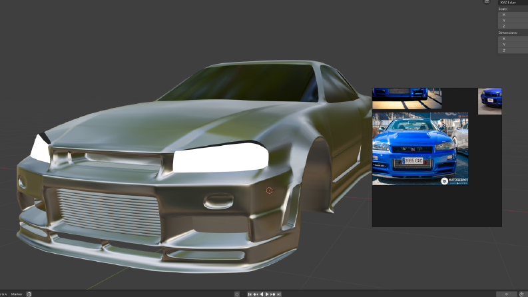Open the XYZ Euler rotation mode dropdown
The image size is (528, 297).
coord(513,3)
